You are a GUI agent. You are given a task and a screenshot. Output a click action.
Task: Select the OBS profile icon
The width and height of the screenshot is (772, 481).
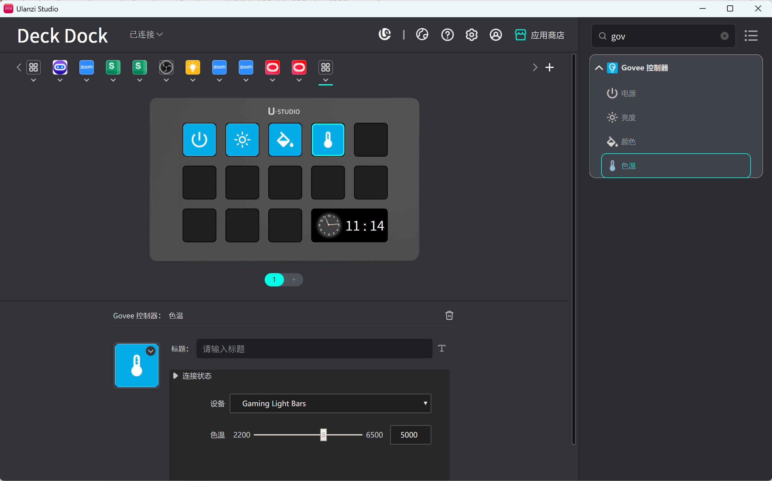[x=166, y=67]
